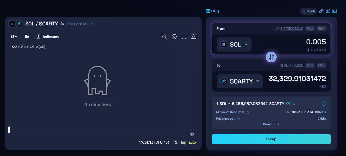This screenshot has width=346, height=156.
Task: Toggle percent scale on the chart
Action: (x=176, y=142)
